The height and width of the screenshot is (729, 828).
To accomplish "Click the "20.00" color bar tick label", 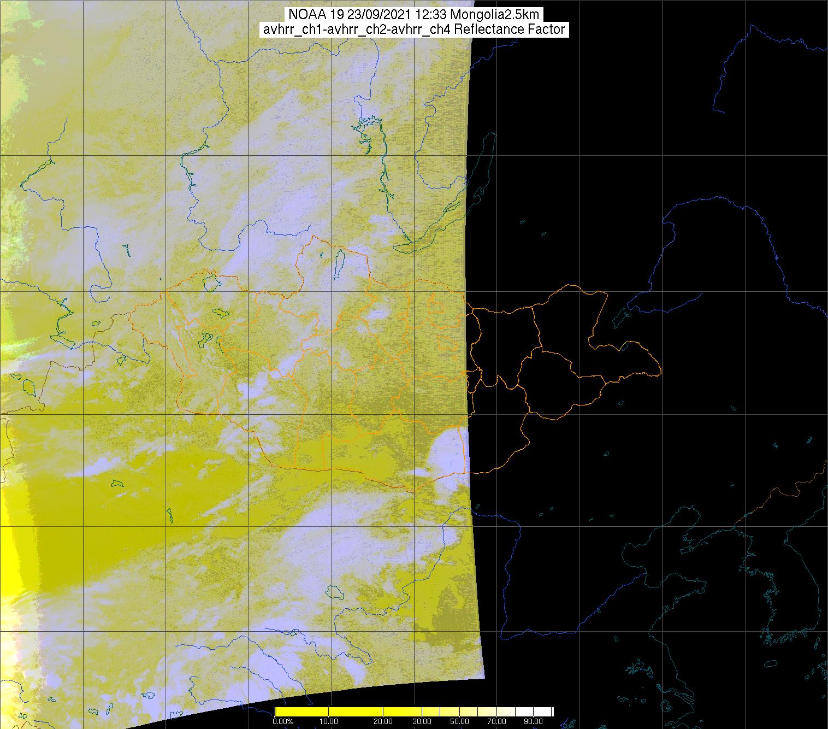I will point(383,721).
